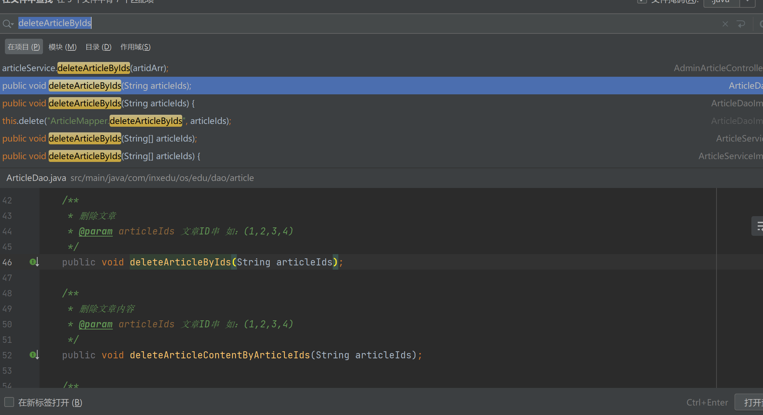Click implemented-method gutter icon on line 52

point(34,355)
